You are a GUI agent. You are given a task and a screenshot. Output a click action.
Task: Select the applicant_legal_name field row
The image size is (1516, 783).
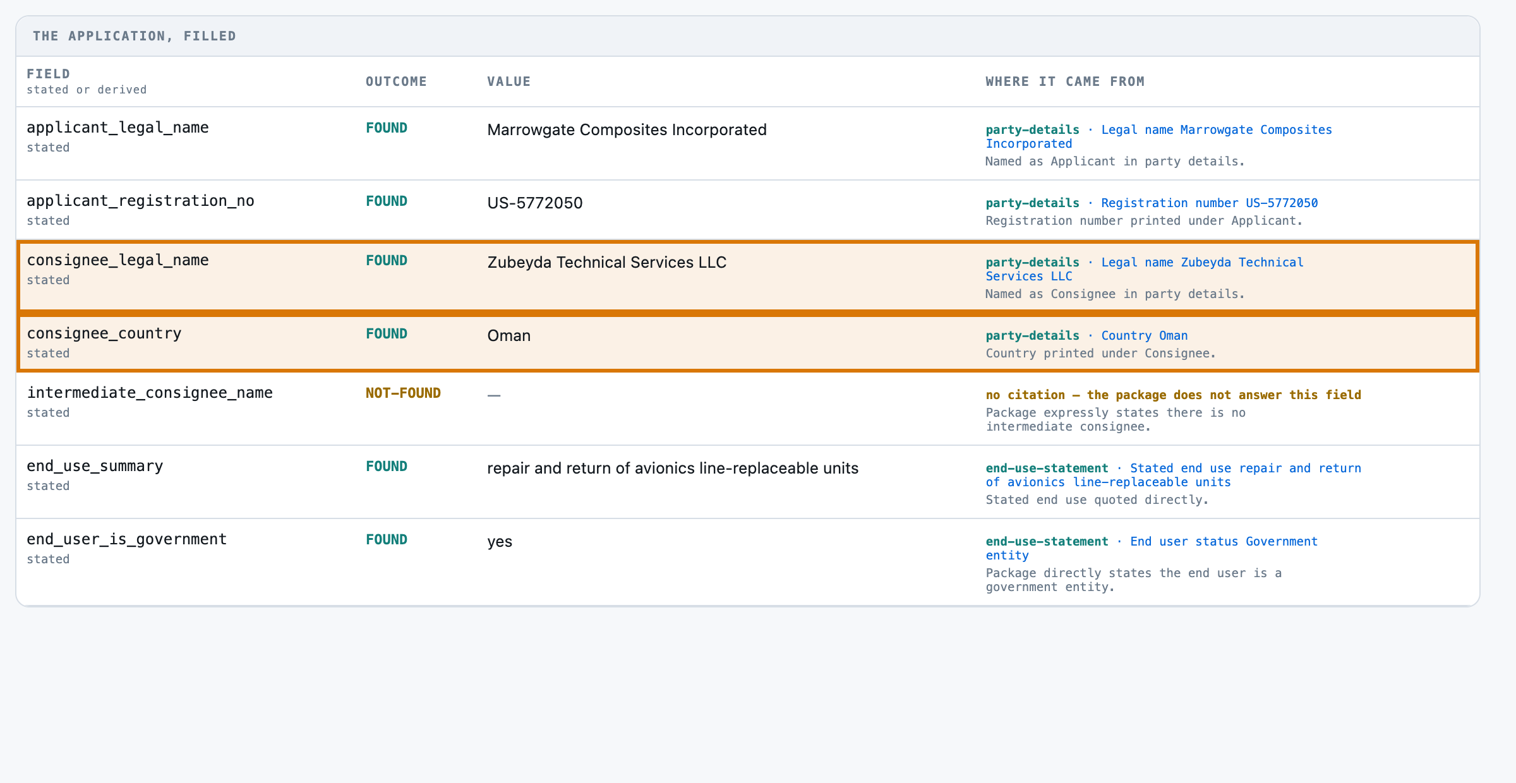(748, 144)
